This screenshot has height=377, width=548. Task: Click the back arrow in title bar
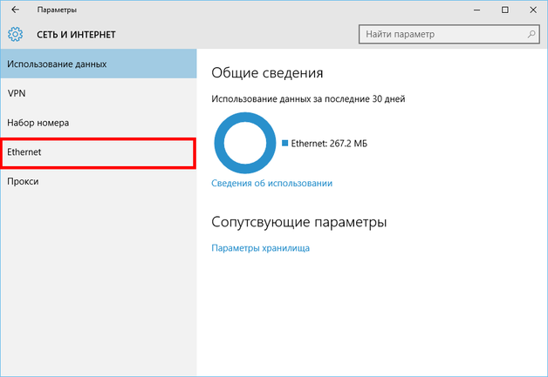[15, 10]
